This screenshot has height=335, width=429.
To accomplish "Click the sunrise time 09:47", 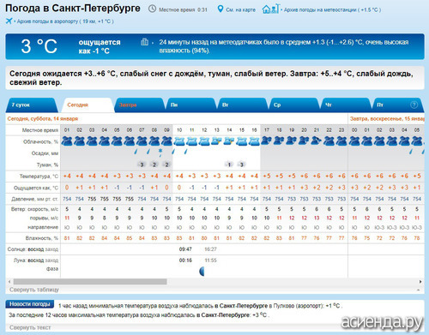I will tap(185, 249).
